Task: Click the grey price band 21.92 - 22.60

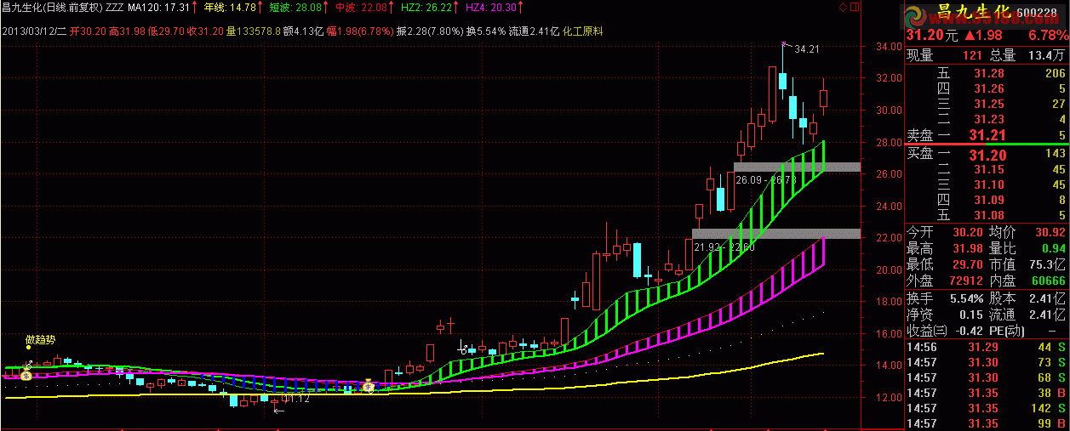Action: click(776, 234)
